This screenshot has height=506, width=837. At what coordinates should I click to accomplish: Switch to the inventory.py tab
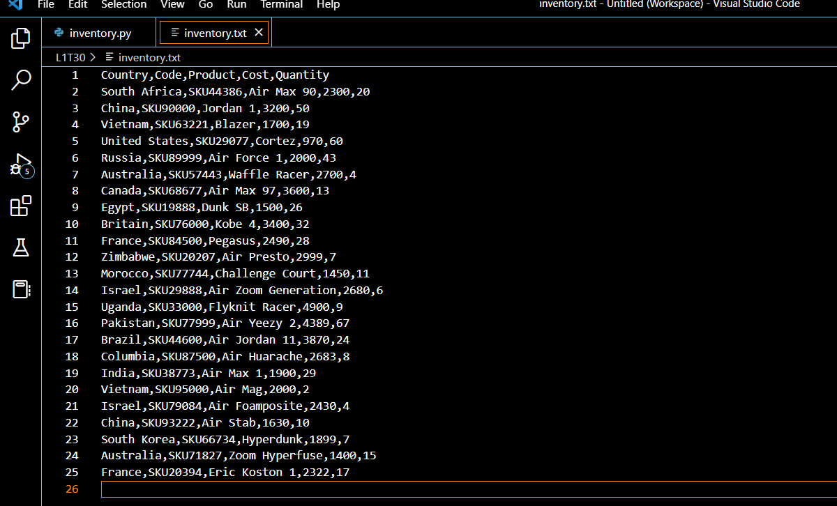coord(98,31)
